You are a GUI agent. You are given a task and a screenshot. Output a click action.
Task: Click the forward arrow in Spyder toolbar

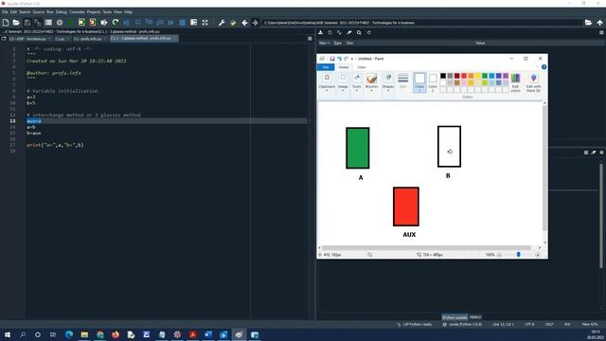(x=255, y=23)
